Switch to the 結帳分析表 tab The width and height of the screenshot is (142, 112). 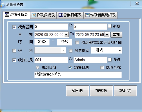pyautogui.click(x=16, y=15)
